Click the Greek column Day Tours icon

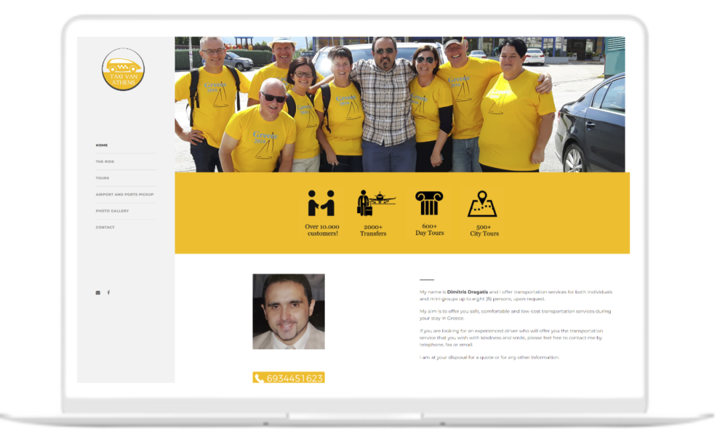(431, 202)
